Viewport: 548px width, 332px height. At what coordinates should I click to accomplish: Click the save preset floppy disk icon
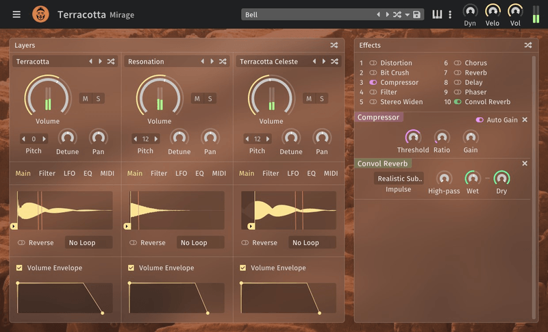pos(416,14)
